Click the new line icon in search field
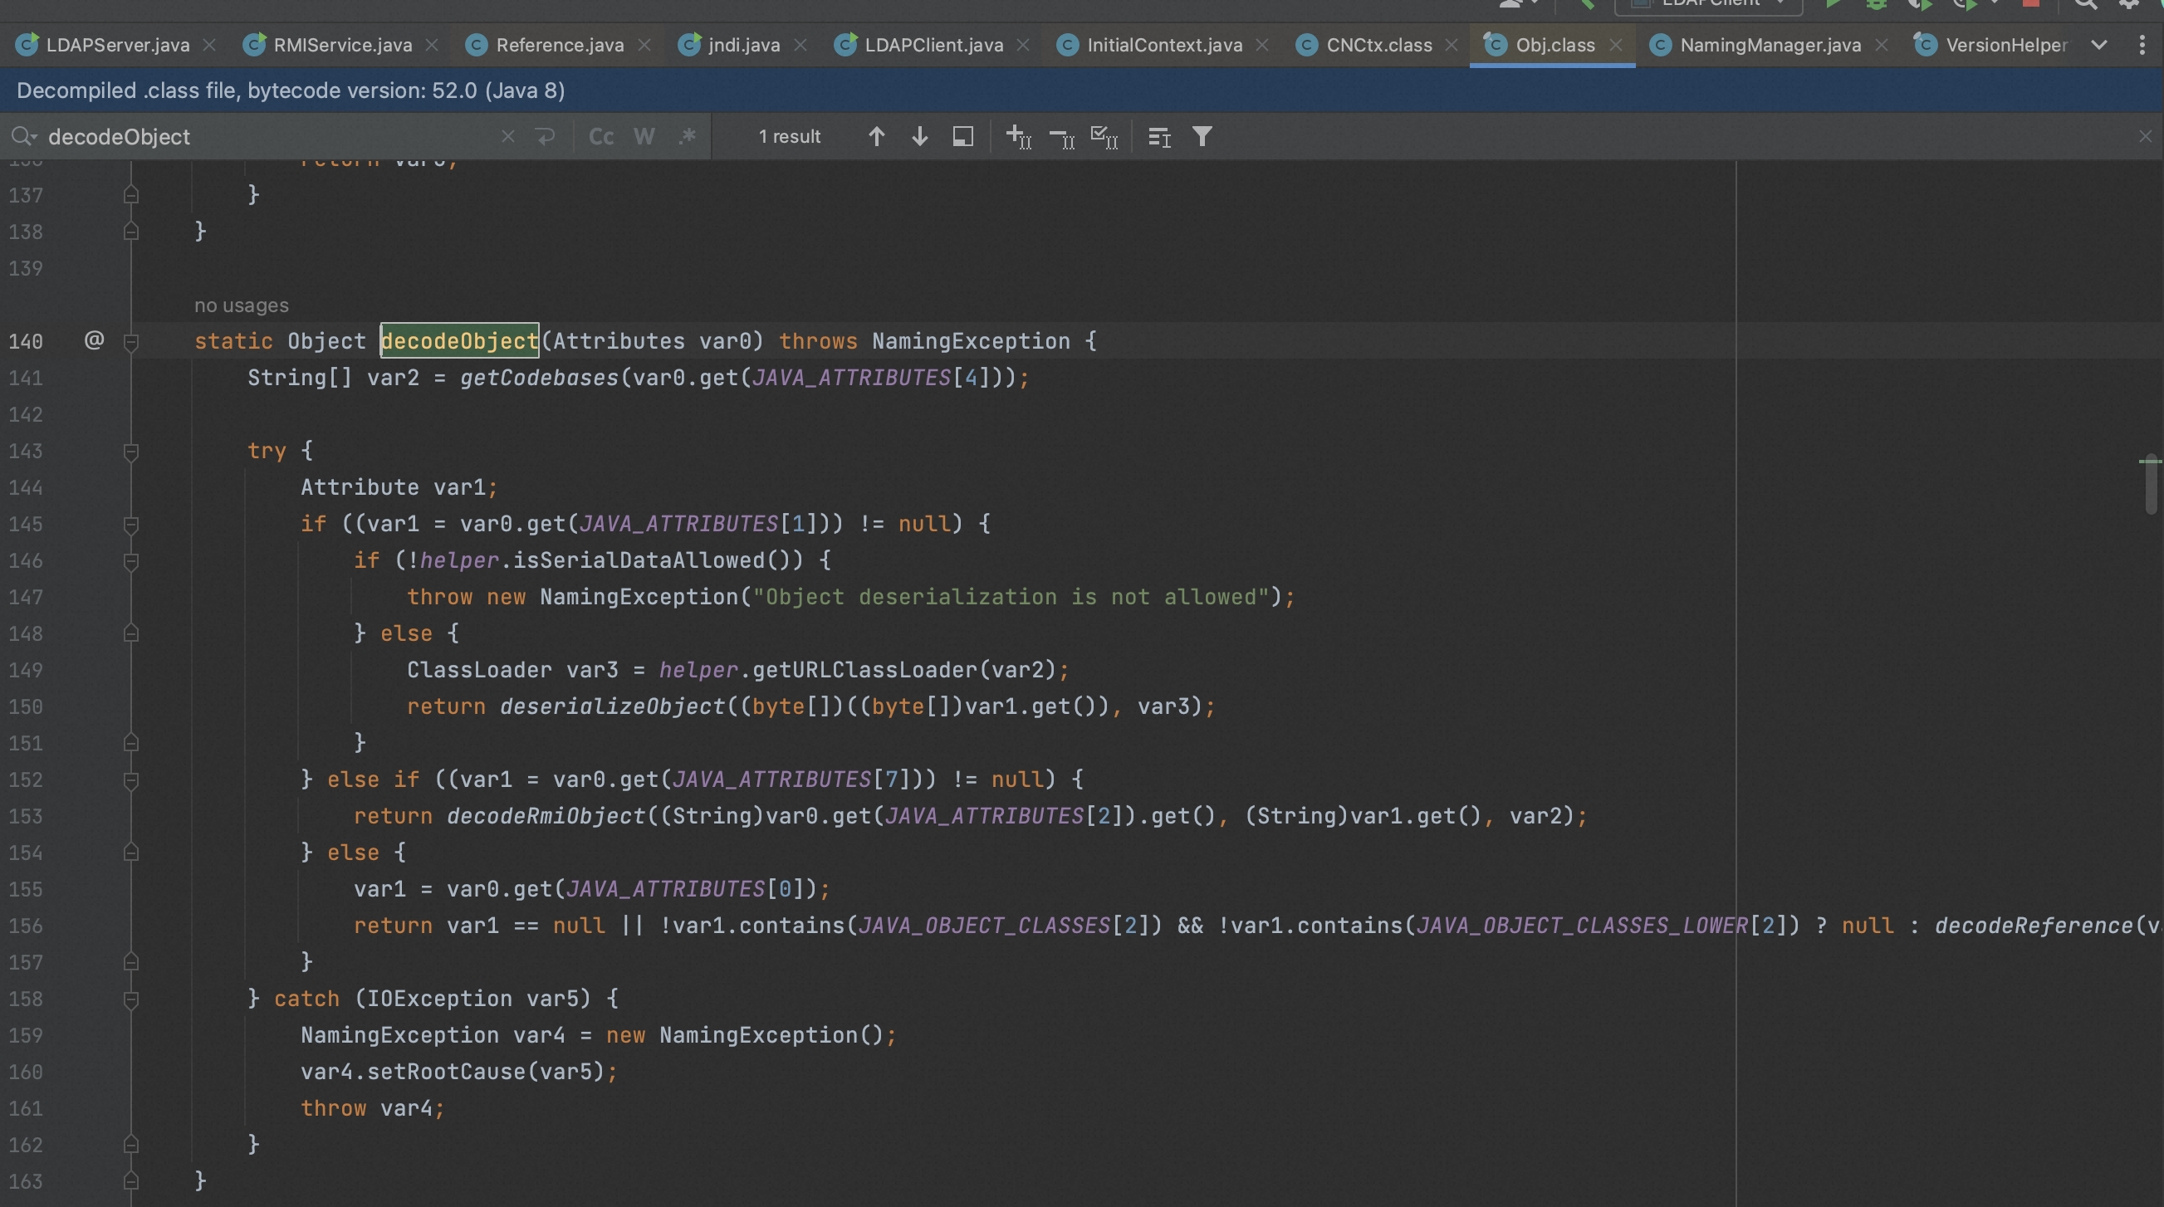Image resolution: width=2164 pixels, height=1207 pixels. click(546, 136)
